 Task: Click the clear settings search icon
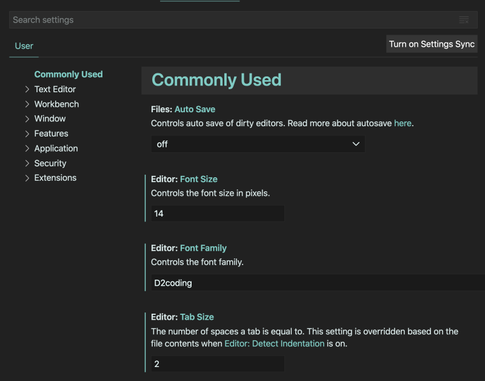(464, 20)
